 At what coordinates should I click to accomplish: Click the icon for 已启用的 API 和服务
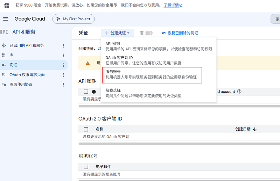[4, 45]
